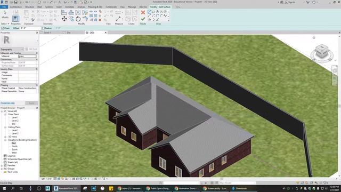Toggle the Properties palette button
This screenshot has height=192, width=341.
tap(15, 18)
